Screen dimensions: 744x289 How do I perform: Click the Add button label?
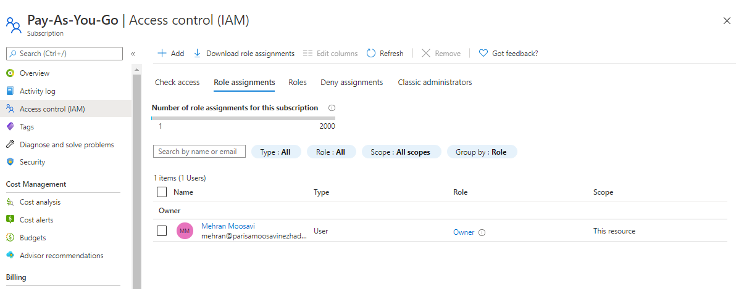(177, 54)
